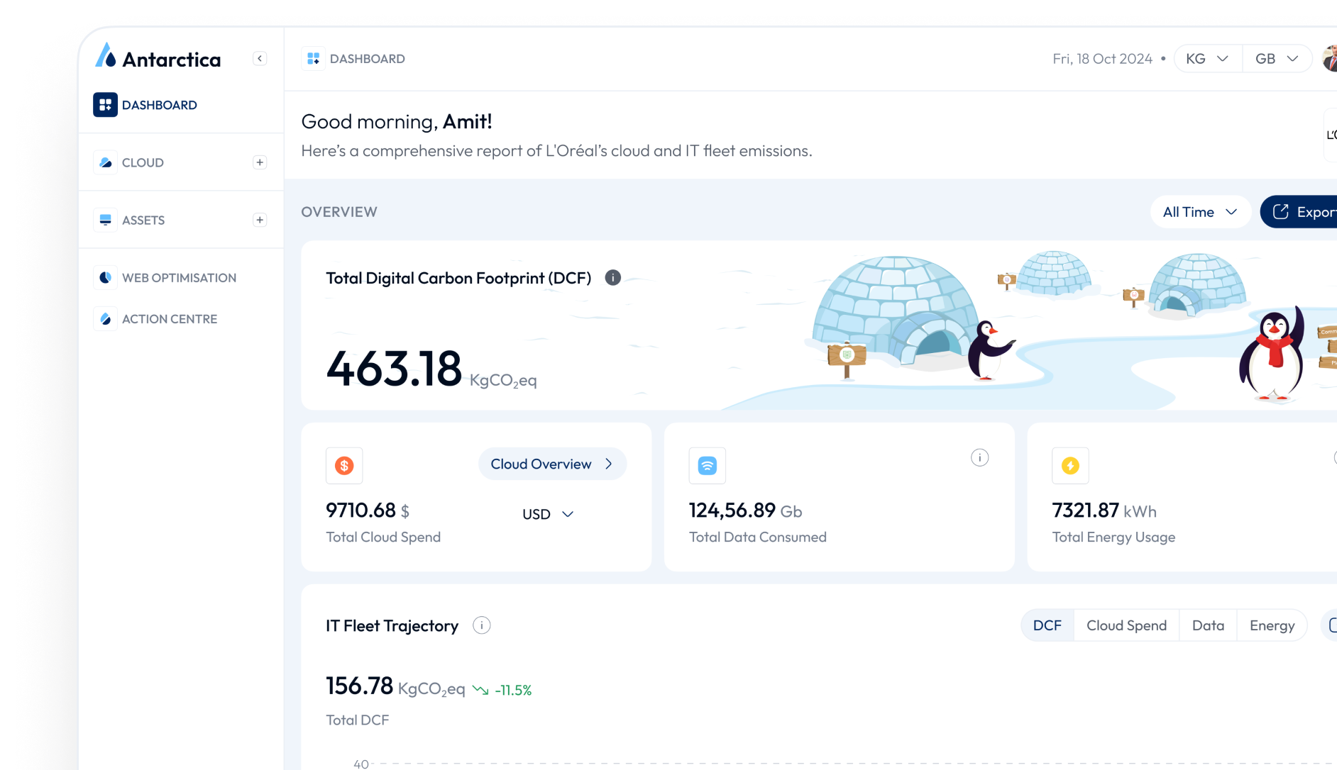This screenshot has width=1337, height=770.
Task: Click the orange dollar Cloud Spend icon
Action: pos(344,466)
